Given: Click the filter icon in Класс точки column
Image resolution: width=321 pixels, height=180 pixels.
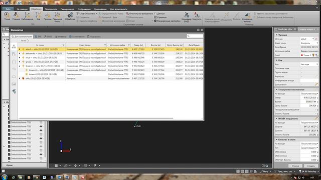Looking at the screenshot, I should click(105, 45).
